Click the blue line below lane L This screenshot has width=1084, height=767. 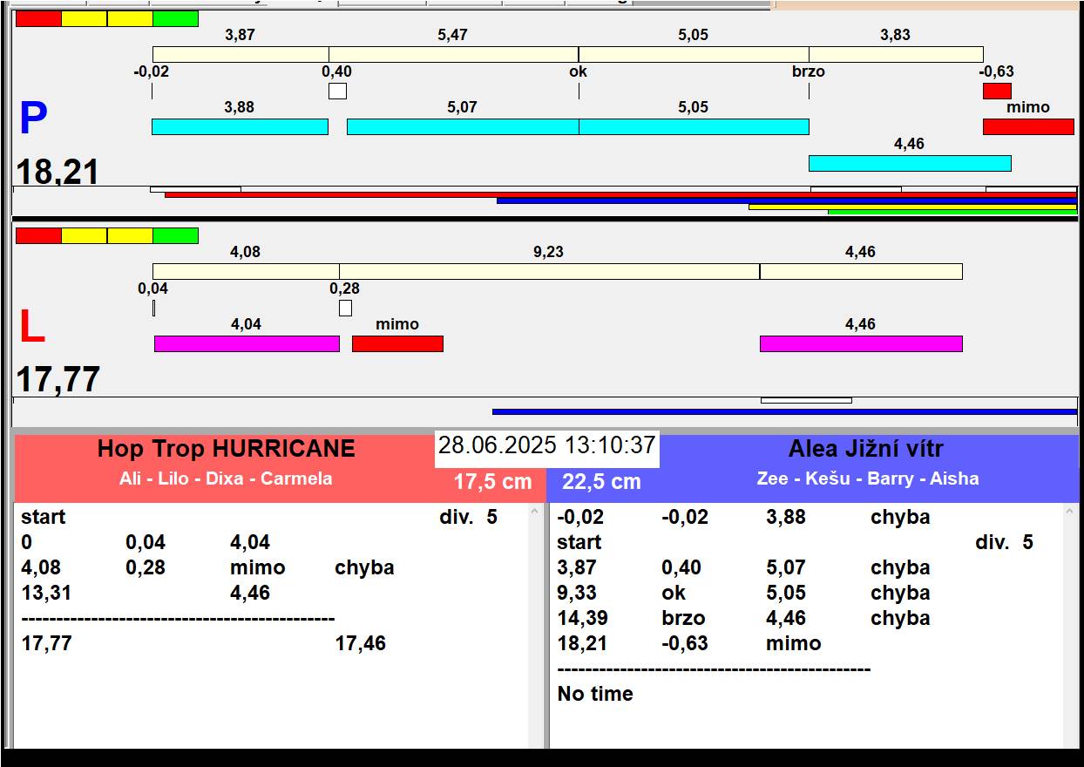784,412
